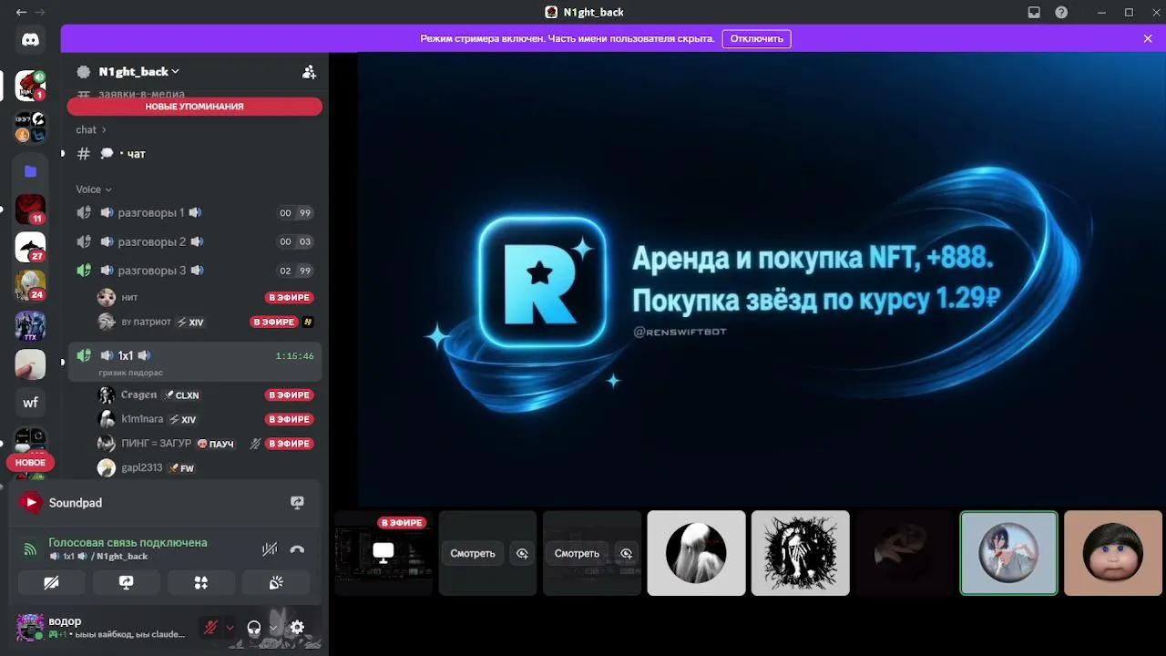Image resolution: width=1166 pixels, height=656 pixels.
Task: Open user settings gear
Action: coord(297,627)
